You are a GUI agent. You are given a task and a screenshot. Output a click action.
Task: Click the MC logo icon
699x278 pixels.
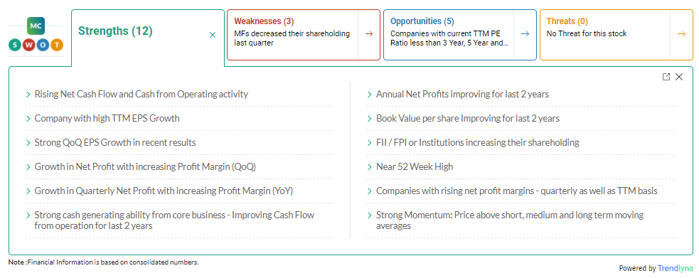coord(36,26)
